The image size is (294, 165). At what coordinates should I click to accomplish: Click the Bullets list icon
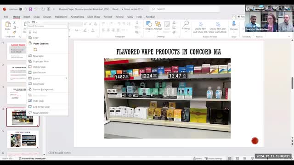(x=103, y=24)
